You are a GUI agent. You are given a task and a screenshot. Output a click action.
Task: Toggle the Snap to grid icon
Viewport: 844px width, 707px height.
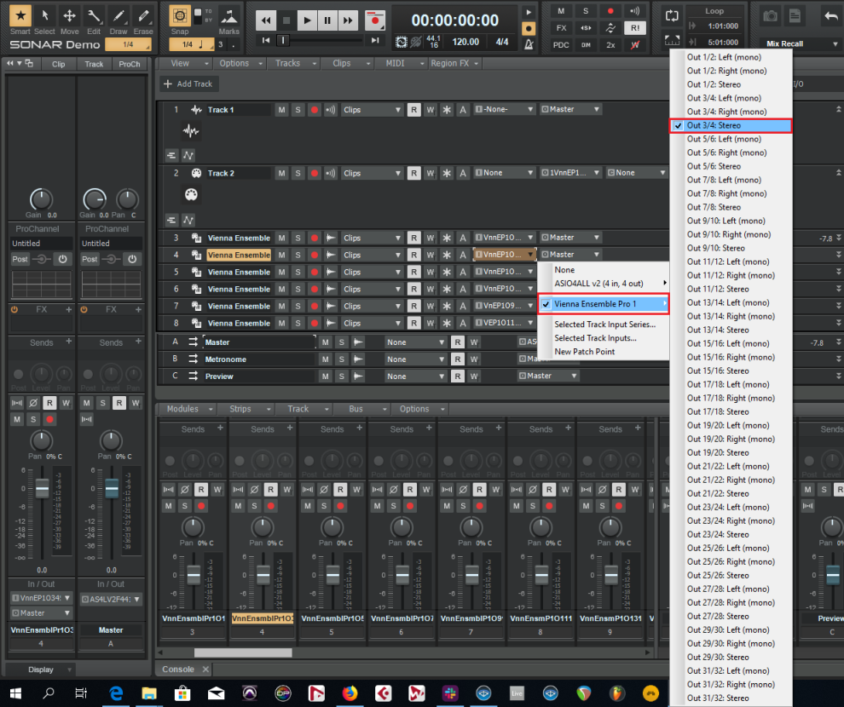coord(179,15)
